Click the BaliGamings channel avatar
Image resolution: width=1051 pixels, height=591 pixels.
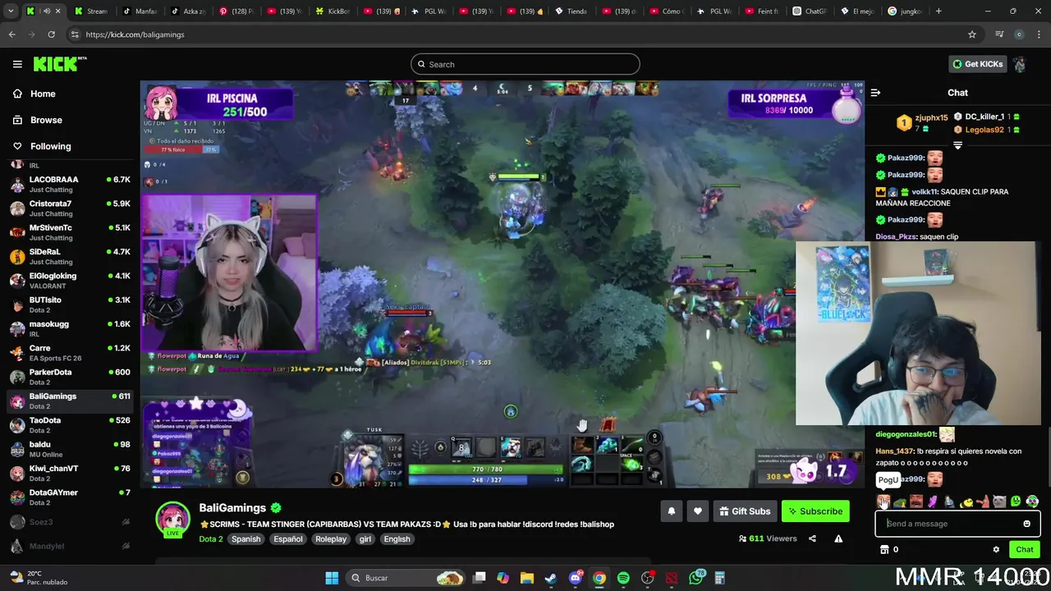pyautogui.click(x=173, y=519)
